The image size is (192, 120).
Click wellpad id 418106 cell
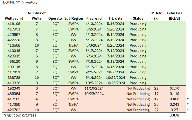(x=14, y=24)
